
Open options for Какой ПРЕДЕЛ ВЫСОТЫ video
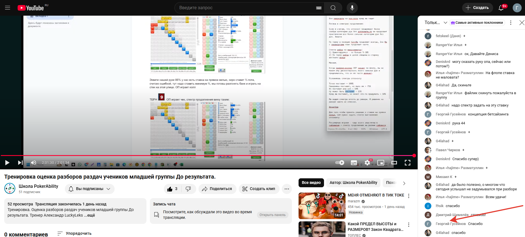(409, 225)
